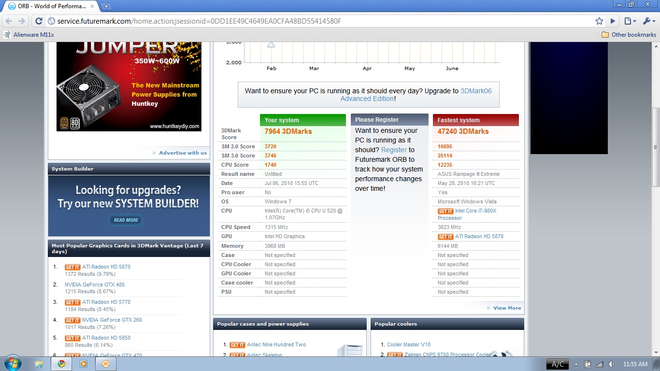Open the Antec Nine Hundred Two link

(276, 345)
